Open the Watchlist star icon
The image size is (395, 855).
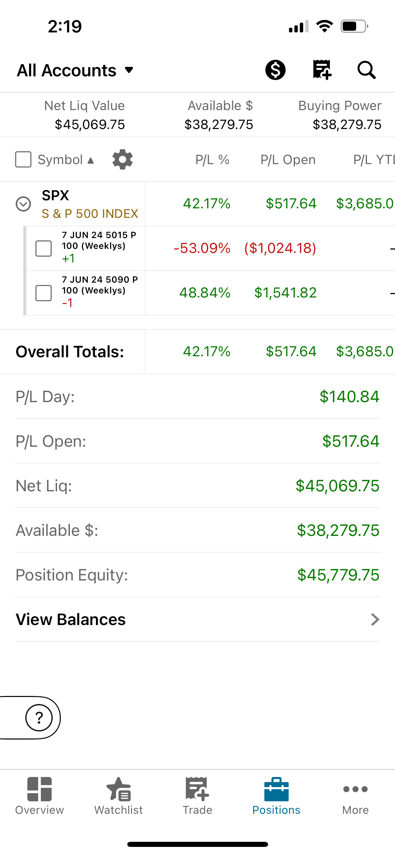pyautogui.click(x=119, y=789)
